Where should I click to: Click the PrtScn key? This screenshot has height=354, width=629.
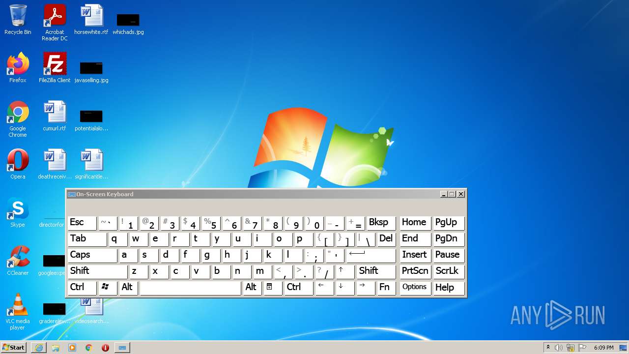(x=415, y=271)
